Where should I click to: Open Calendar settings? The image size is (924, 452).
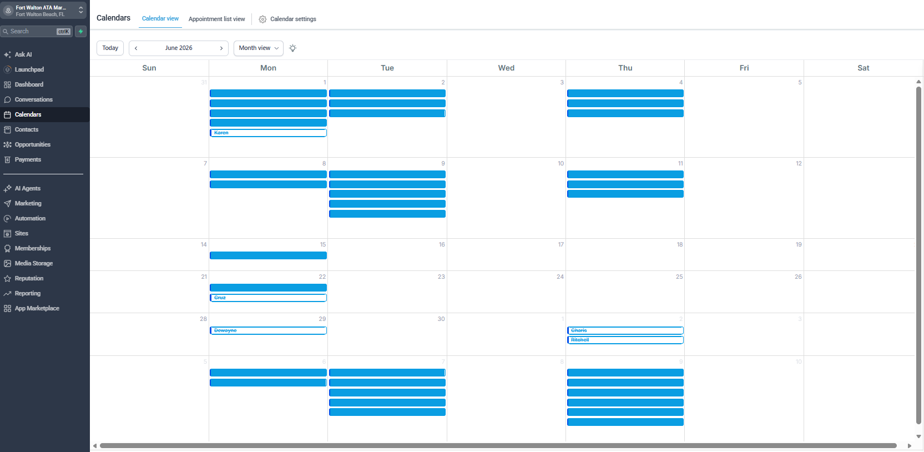[x=287, y=19]
